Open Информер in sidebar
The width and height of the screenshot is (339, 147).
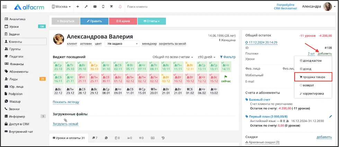[x=17, y=116]
